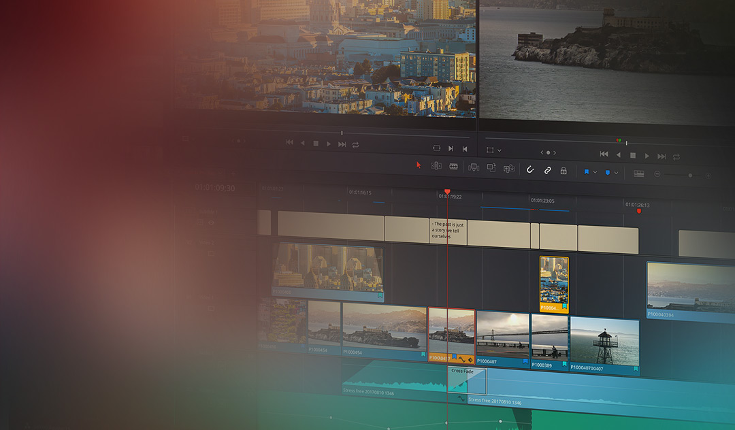This screenshot has width=735, height=430.
Task: Open the transform overlay mode dropdown
Action: point(500,150)
